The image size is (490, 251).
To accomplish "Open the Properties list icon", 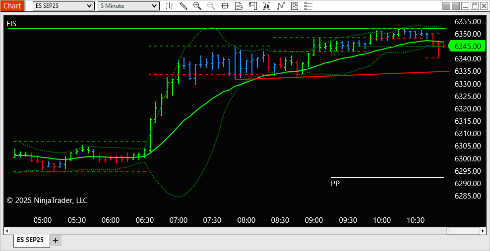I will point(308,5).
